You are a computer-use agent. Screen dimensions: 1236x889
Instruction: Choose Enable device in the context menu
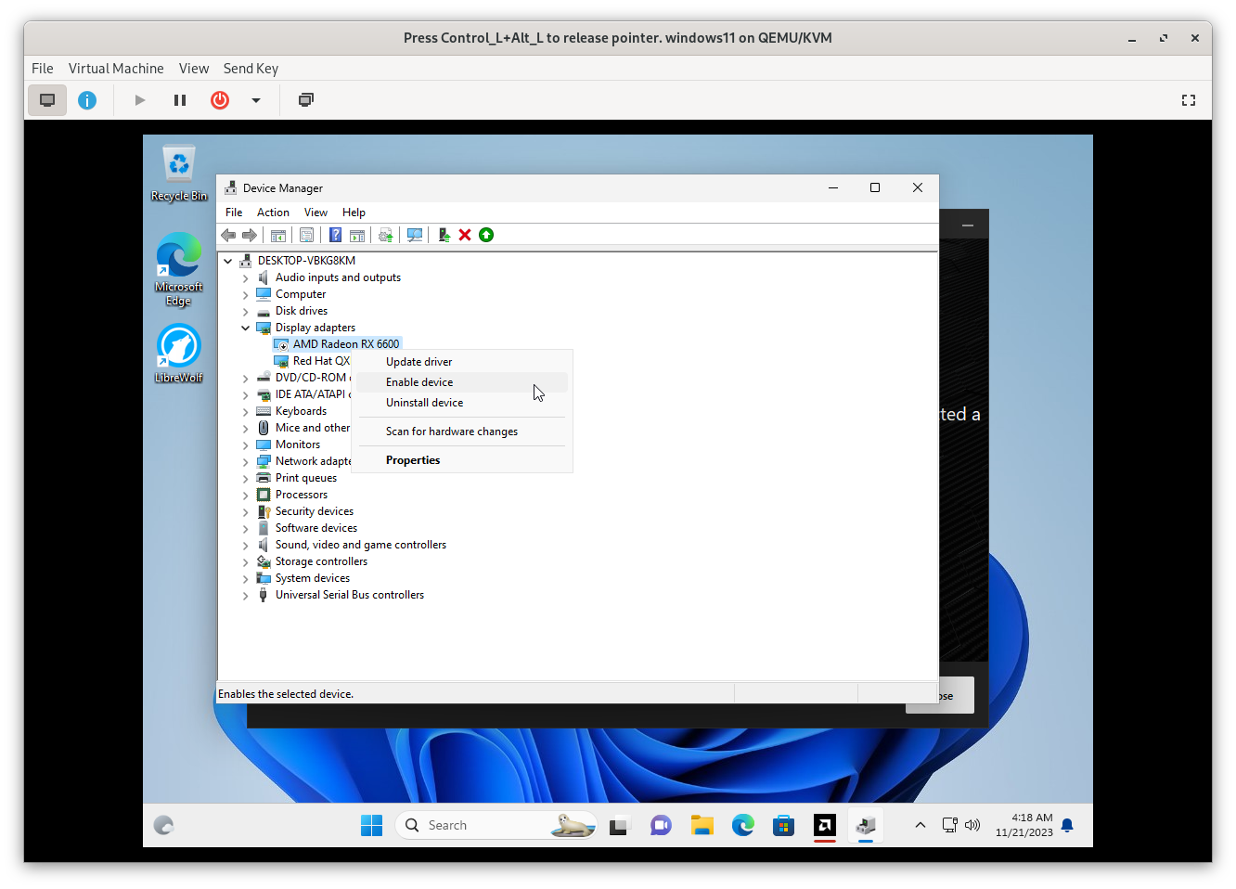[x=462, y=382]
